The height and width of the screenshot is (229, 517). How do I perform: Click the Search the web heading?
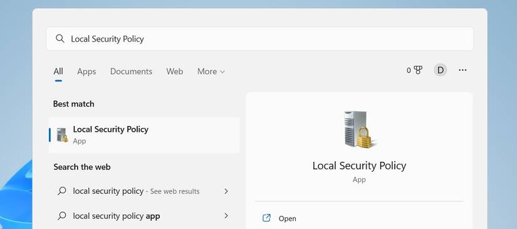pos(82,167)
